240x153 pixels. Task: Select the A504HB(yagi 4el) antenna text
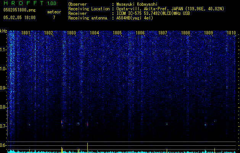135,18
